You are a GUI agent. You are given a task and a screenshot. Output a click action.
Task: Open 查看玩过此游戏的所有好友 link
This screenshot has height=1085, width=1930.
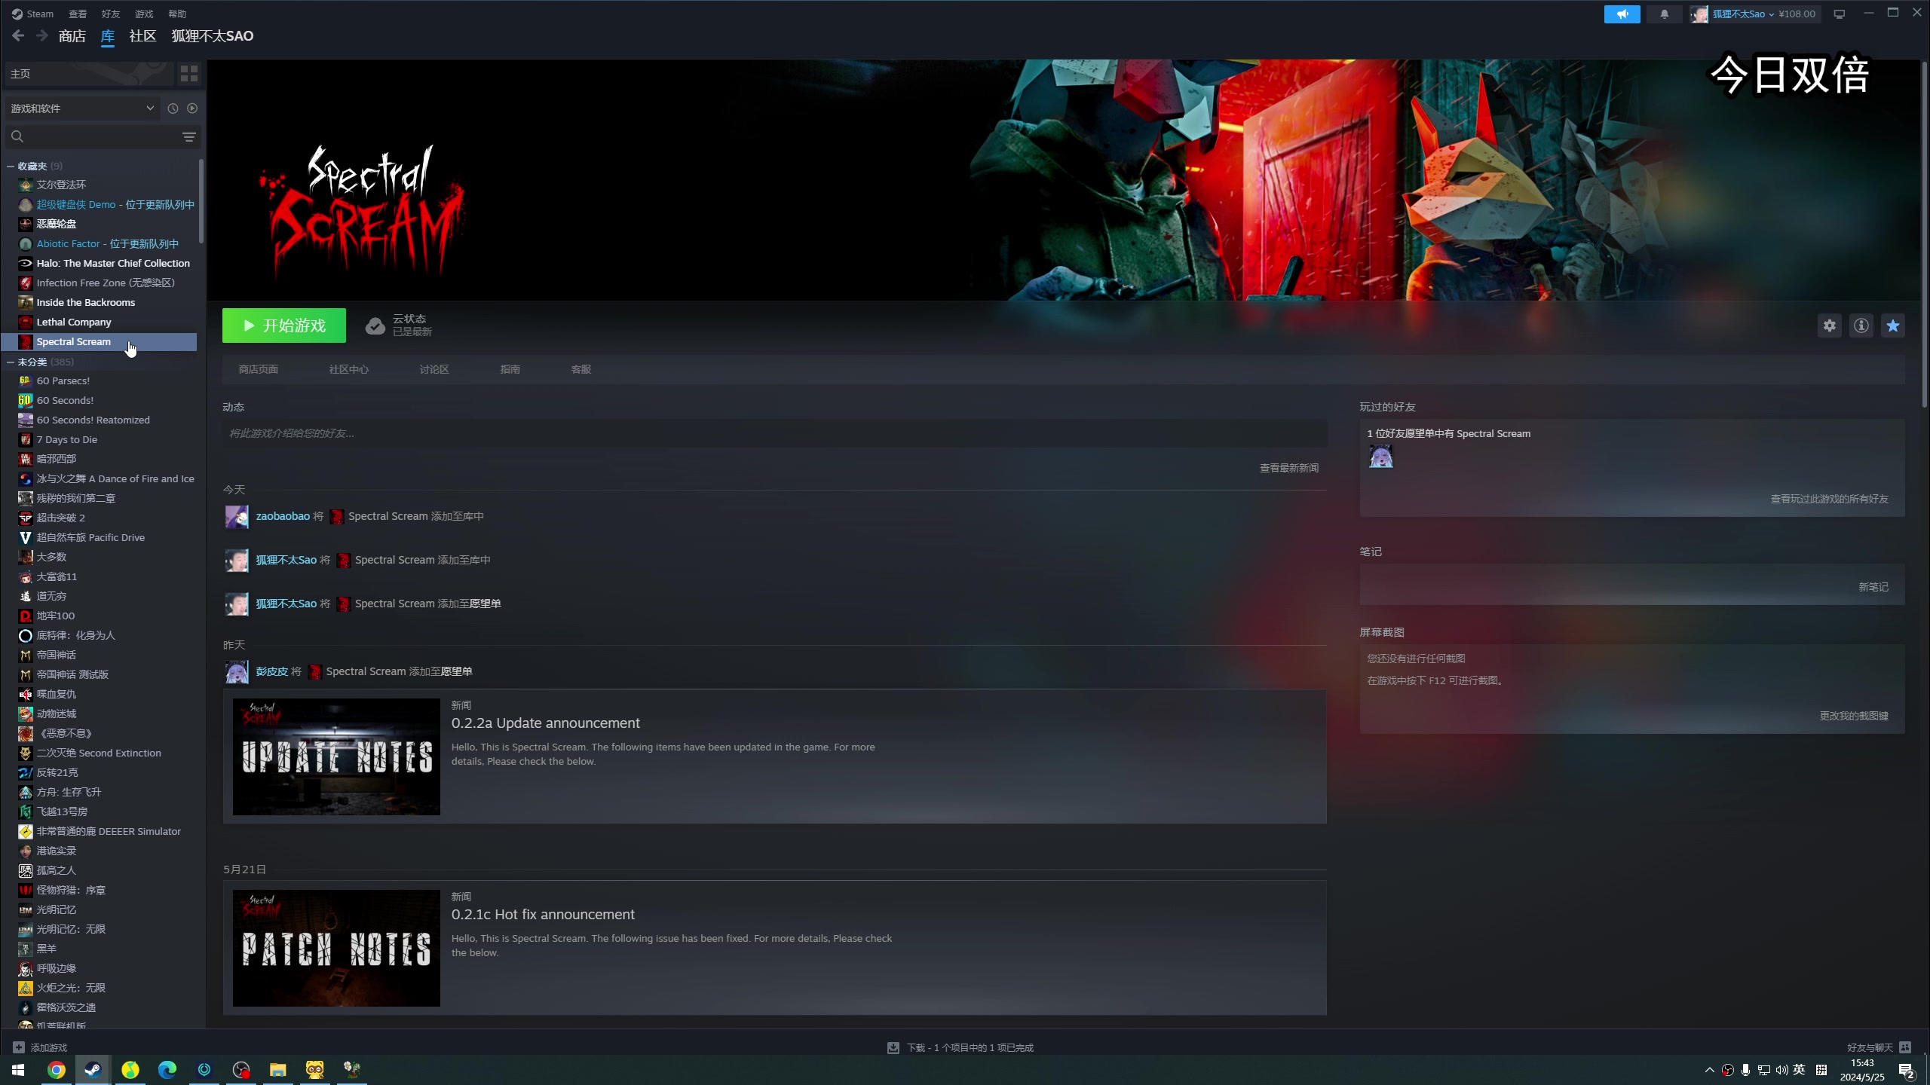pos(1830,499)
